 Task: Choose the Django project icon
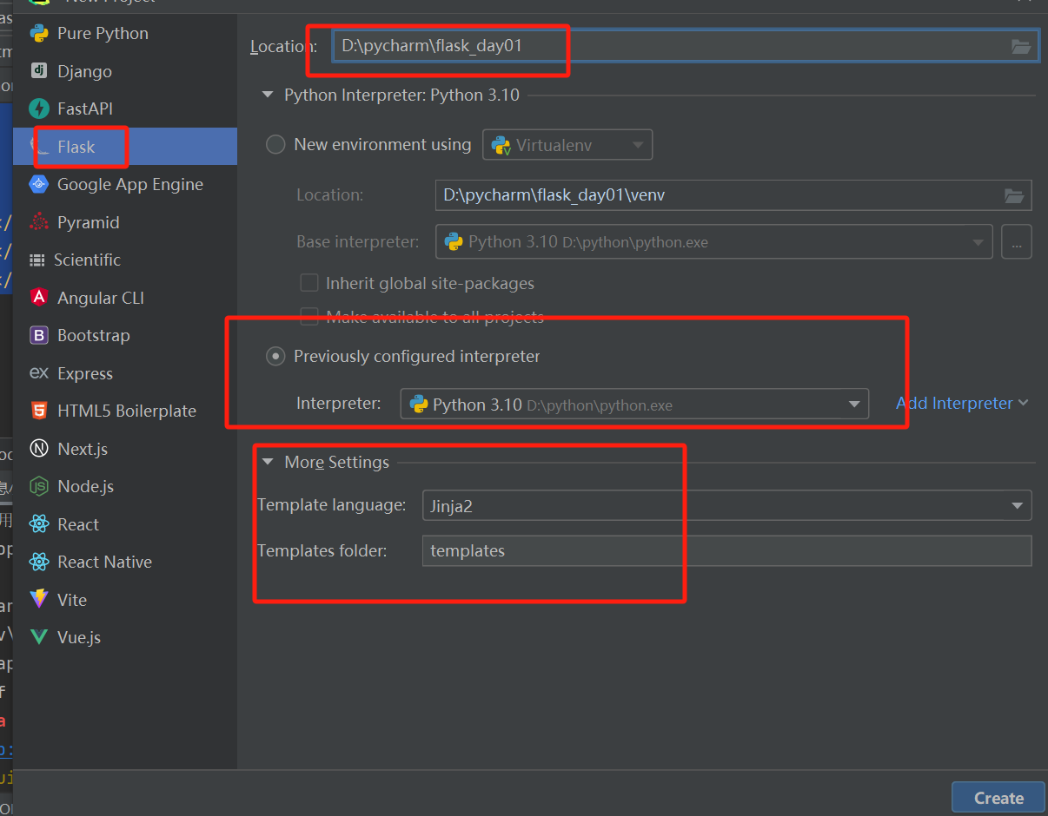click(x=39, y=71)
